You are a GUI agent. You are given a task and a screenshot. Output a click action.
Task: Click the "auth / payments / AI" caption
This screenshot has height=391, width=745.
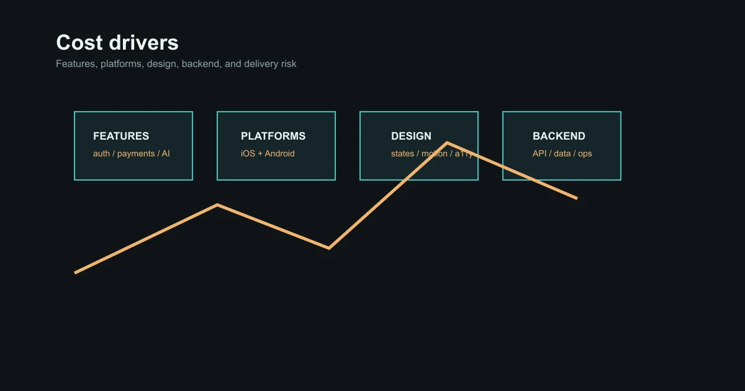131,153
